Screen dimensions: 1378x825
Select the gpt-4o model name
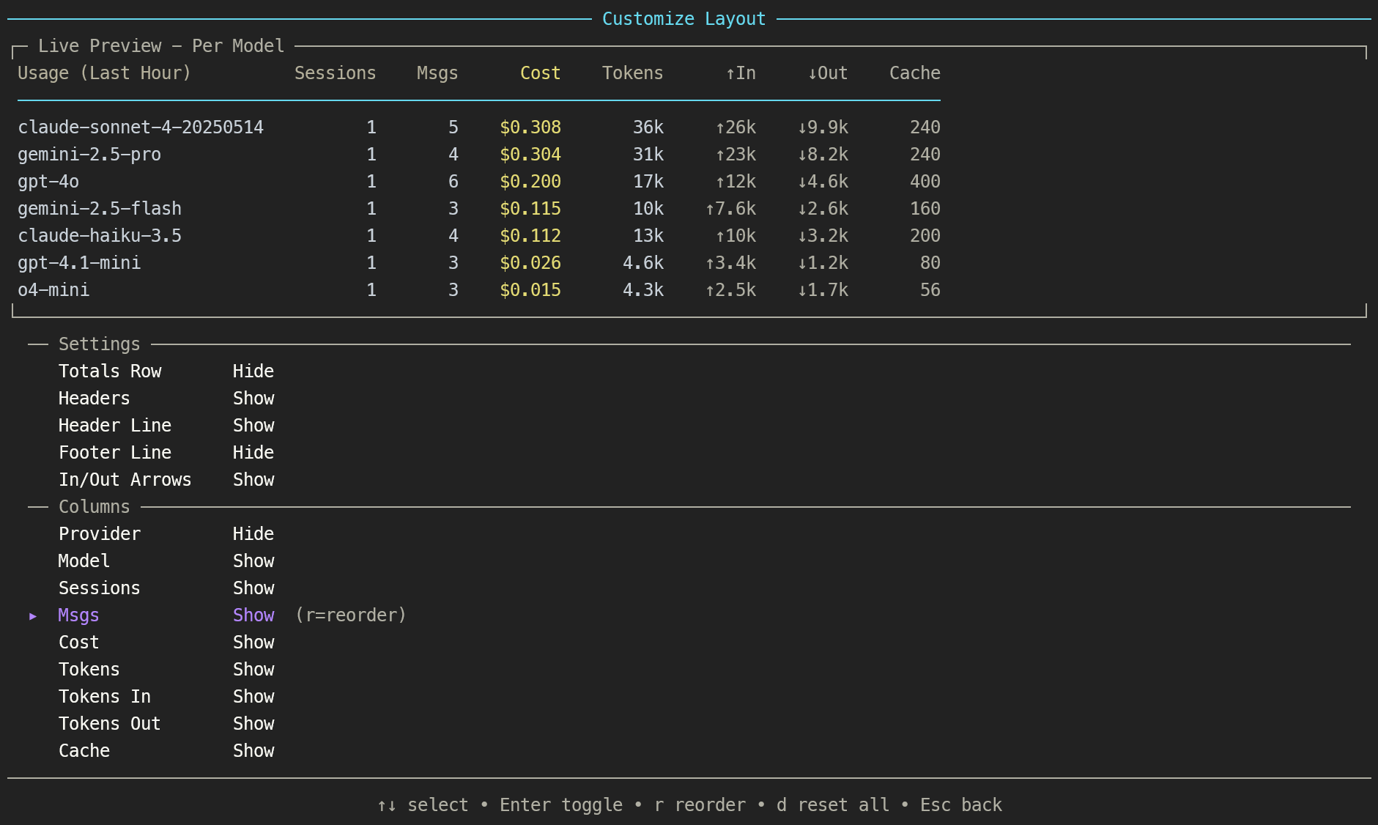tap(48, 182)
